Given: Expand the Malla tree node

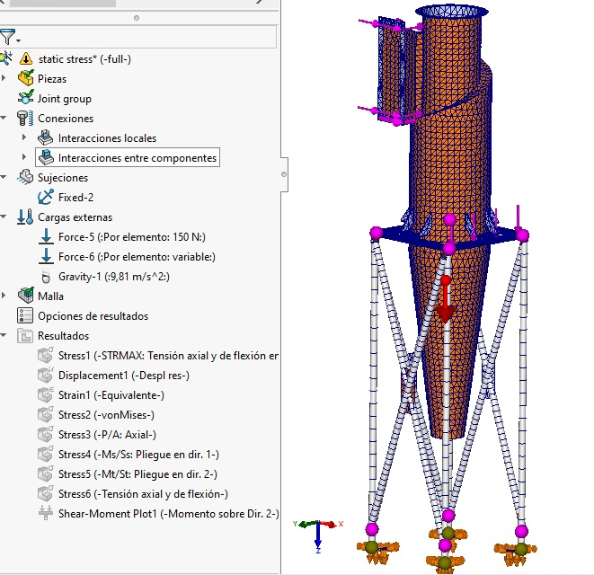Looking at the screenshot, I should point(4,296).
